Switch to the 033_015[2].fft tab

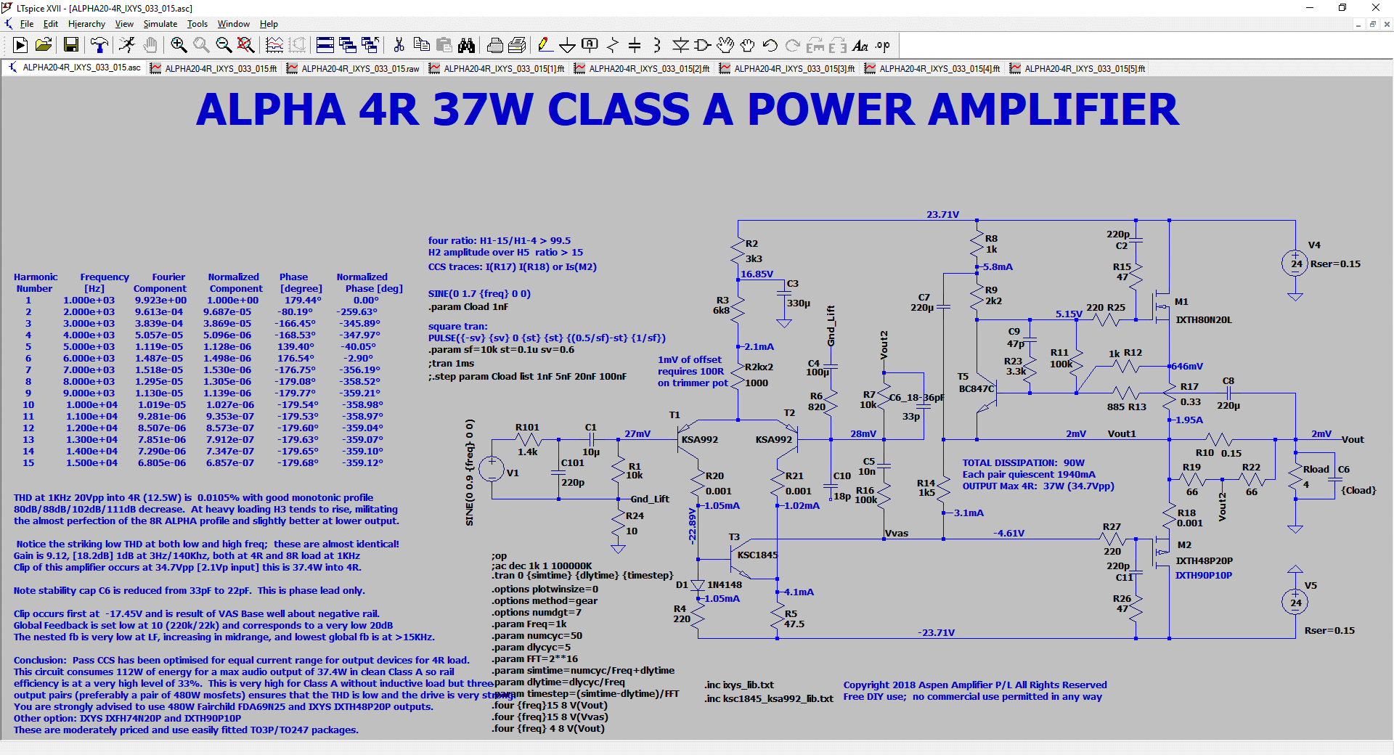click(643, 68)
